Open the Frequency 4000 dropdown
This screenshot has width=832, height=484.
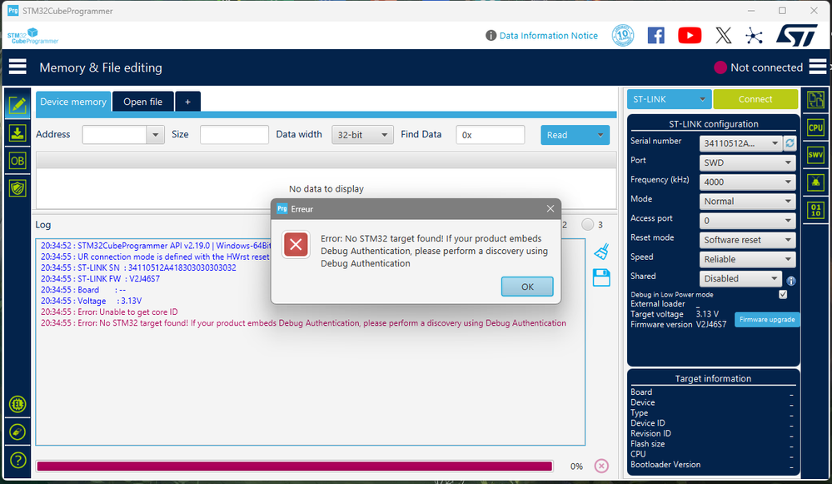[x=747, y=182]
